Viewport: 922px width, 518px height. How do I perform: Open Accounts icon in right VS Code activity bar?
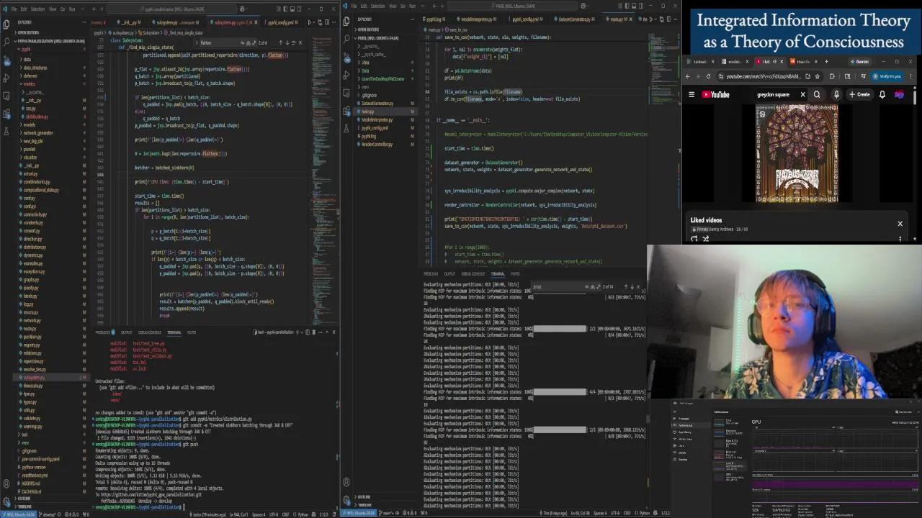coord(346,483)
